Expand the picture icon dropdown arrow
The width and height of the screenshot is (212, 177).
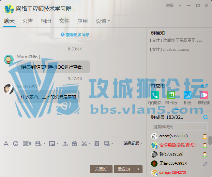click(x=58, y=143)
